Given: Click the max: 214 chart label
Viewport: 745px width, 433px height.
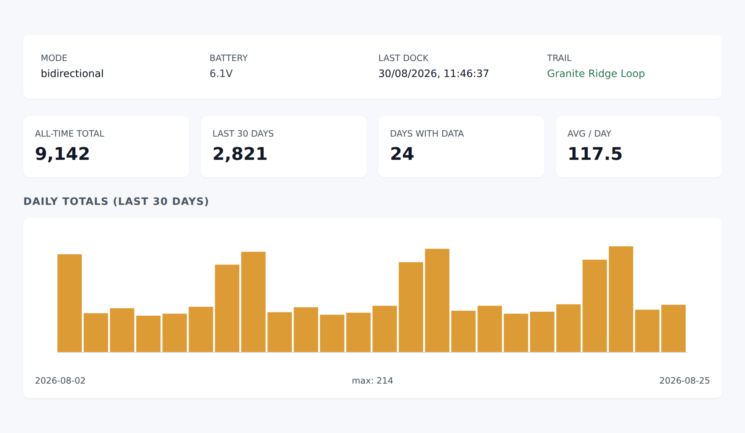Looking at the screenshot, I should pyautogui.click(x=372, y=380).
